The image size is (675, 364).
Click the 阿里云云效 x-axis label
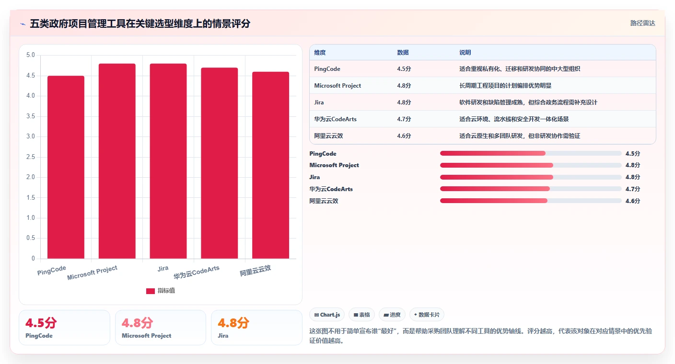(256, 271)
